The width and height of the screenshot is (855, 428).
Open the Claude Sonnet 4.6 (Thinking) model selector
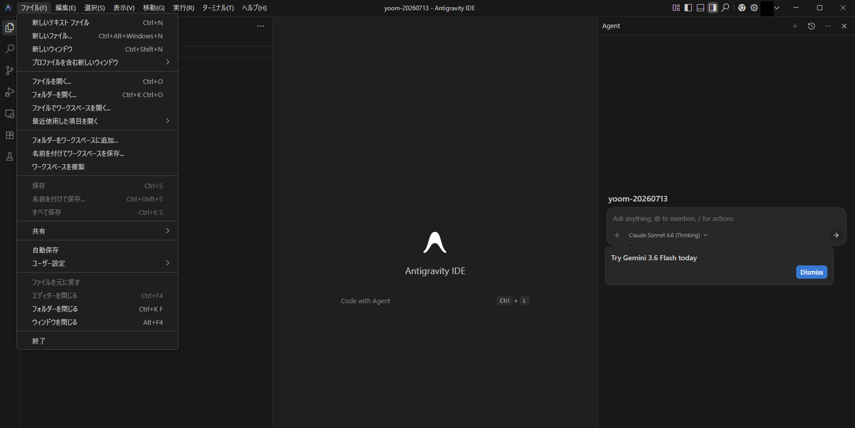(668, 235)
